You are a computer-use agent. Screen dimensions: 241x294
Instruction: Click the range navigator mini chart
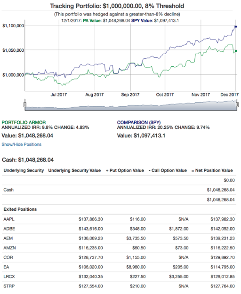coord(131,105)
